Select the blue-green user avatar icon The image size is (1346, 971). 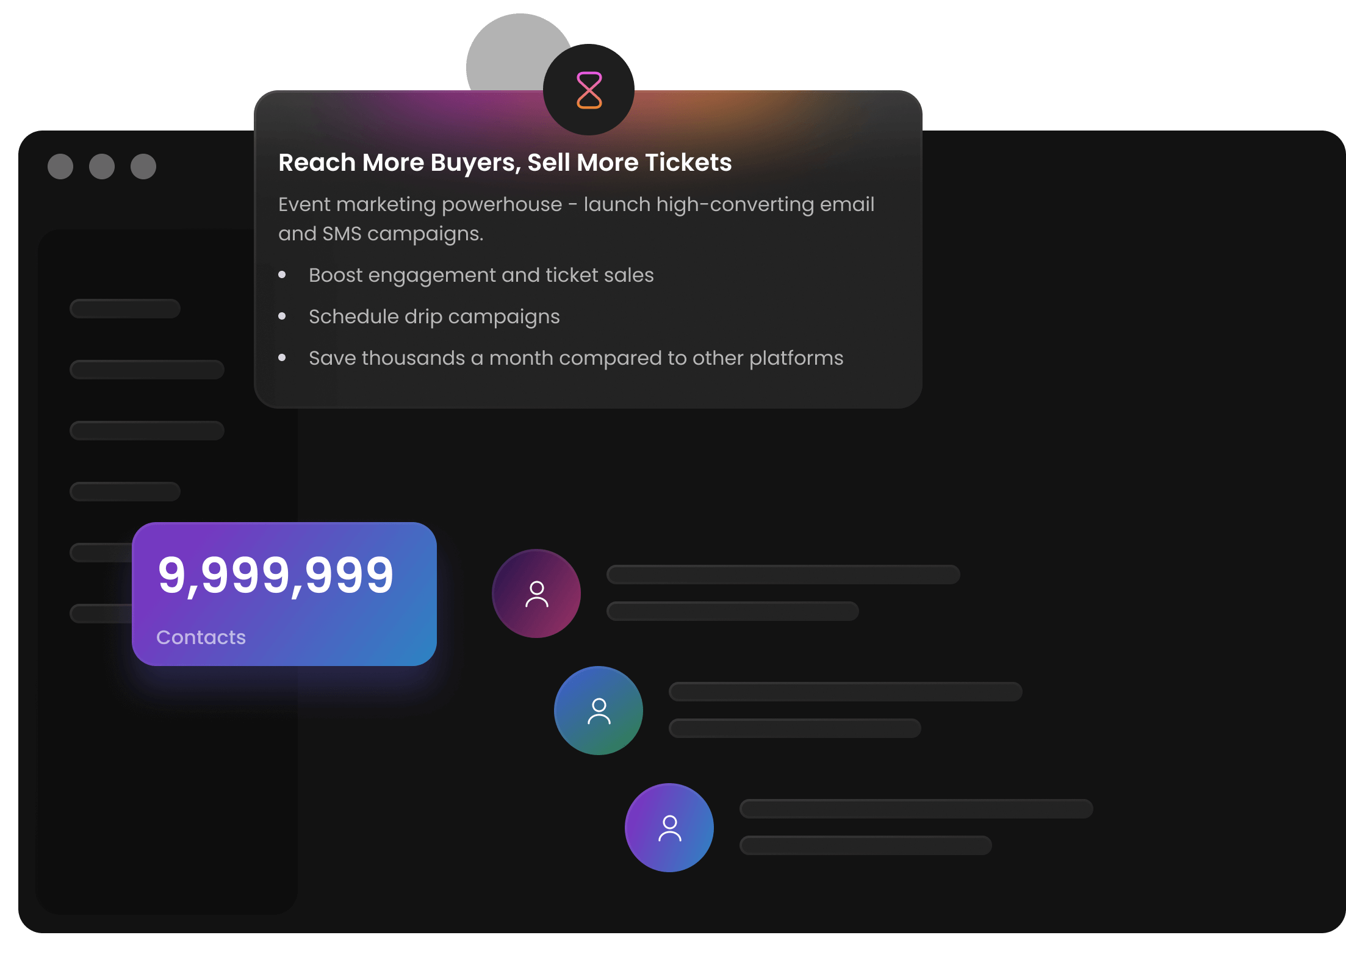pos(599,711)
